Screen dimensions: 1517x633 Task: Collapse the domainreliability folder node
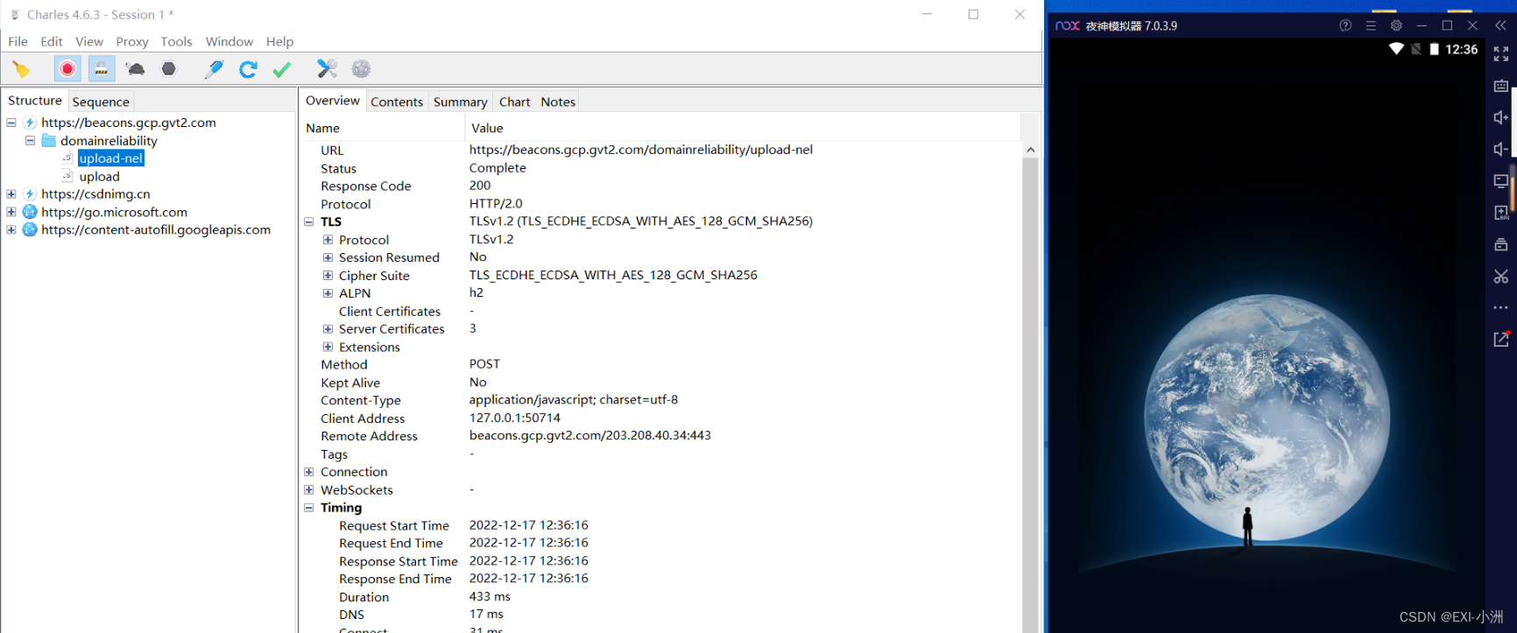30,140
